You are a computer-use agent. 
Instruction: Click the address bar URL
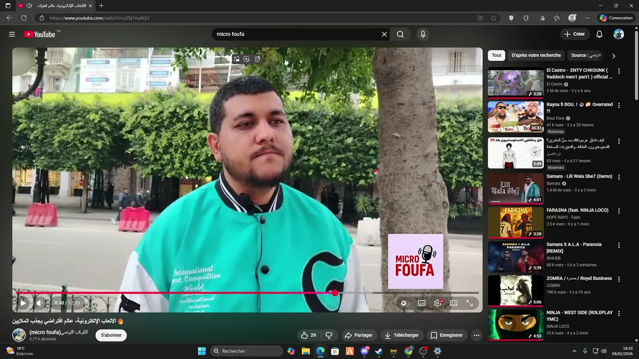(x=99, y=18)
